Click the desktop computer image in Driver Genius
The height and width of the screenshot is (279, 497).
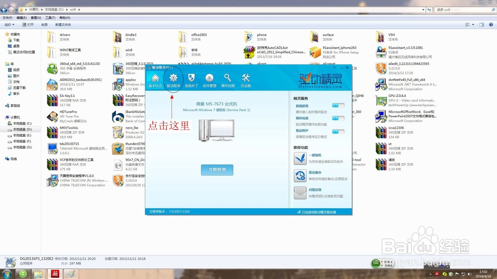point(217,130)
